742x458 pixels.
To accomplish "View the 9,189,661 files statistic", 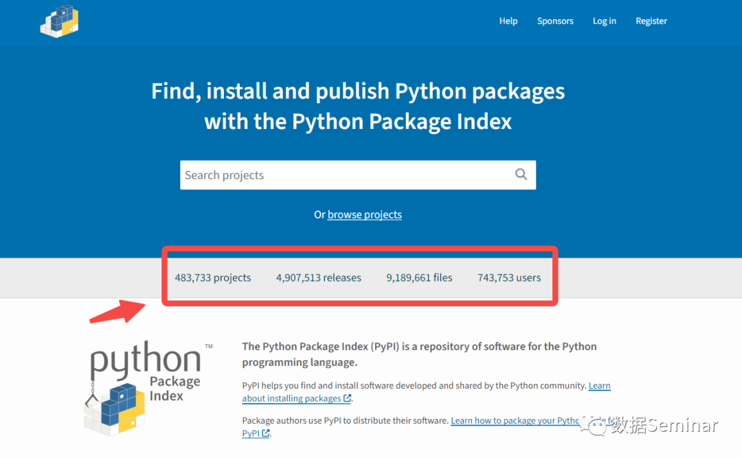I will [x=419, y=277].
